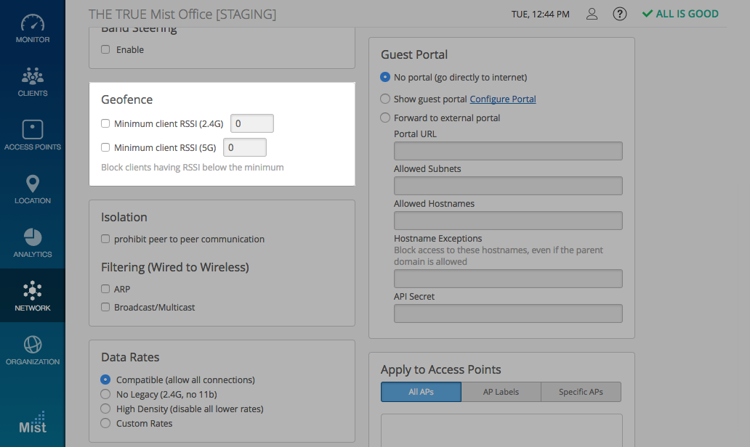Click the user account icon
Image resolution: width=750 pixels, height=447 pixels.
pyautogui.click(x=592, y=14)
